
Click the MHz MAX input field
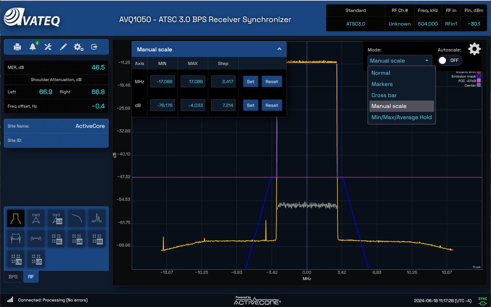(193, 82)
